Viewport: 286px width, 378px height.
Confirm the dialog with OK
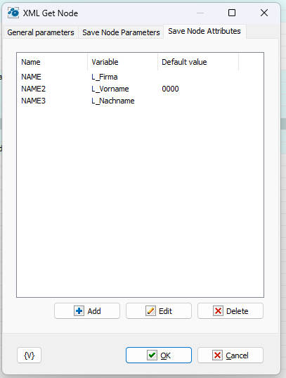(159, 355)
